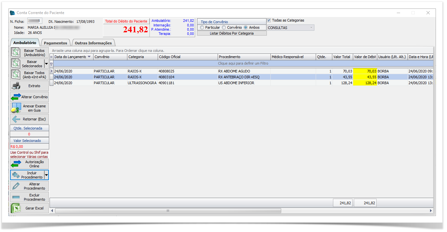Viewport: 447px width, 232px height.
Task: Switch to the Pagamentos tab
Action: click(55, 43)
